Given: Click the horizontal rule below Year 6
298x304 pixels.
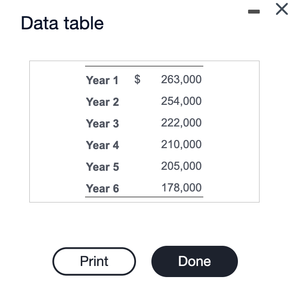Looking at the screenshot, I should click(x=144, y=197).
